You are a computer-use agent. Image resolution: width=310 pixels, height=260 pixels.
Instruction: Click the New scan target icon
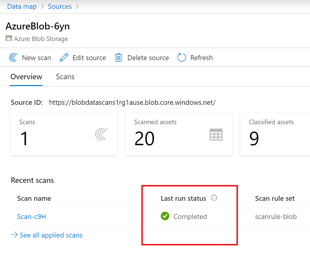click(13, 57)
